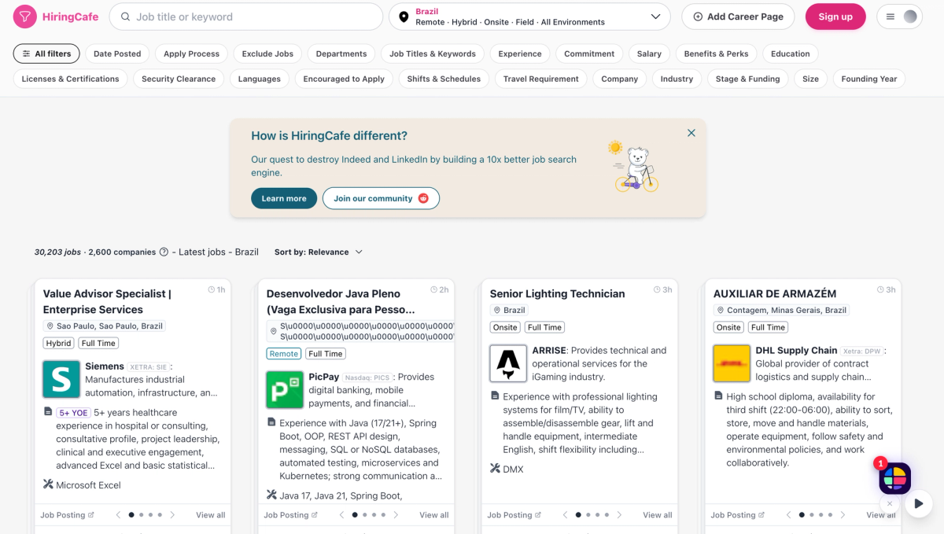
Task: Click the play button in bottom corner
Action: [x=918, y=503]
